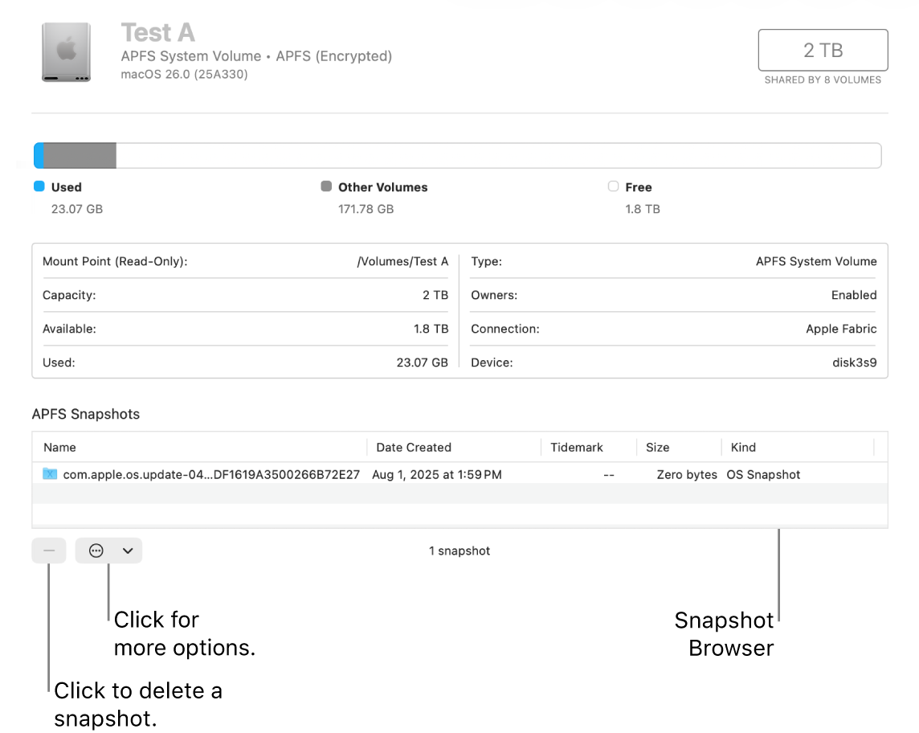This screenshot has height=733, width=919.
Task: Select the OS Snapshot entry in Kind column
Action: coord(763,474)
